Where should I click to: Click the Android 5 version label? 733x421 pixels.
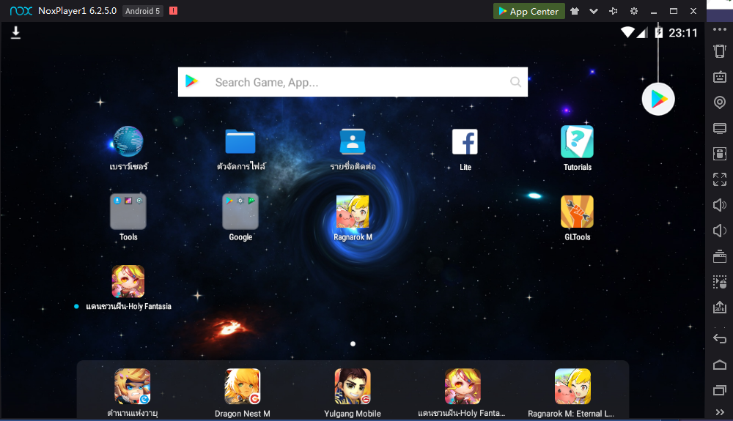click(143, 11)
